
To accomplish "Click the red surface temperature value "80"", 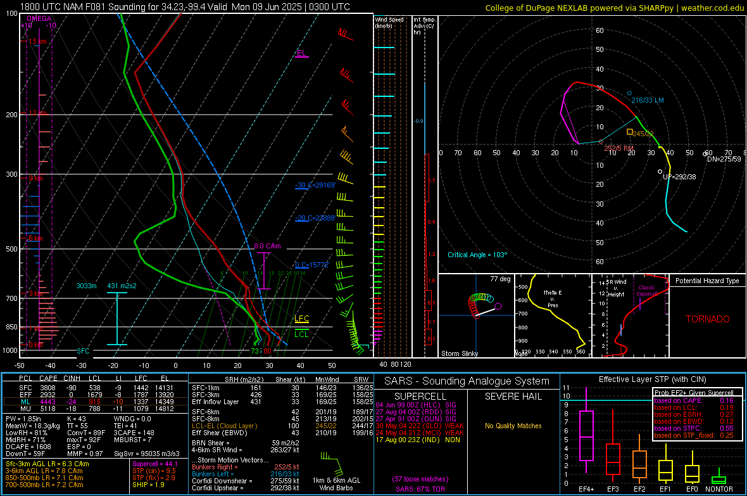I will coord(267,351).
